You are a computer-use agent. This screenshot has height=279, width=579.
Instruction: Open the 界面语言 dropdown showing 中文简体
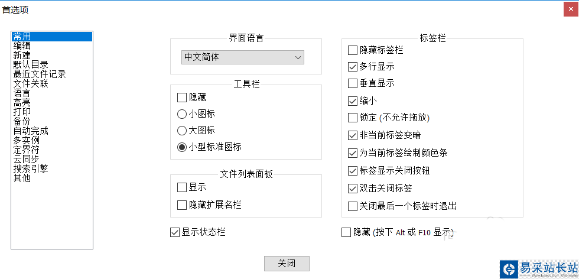[242, 57]
